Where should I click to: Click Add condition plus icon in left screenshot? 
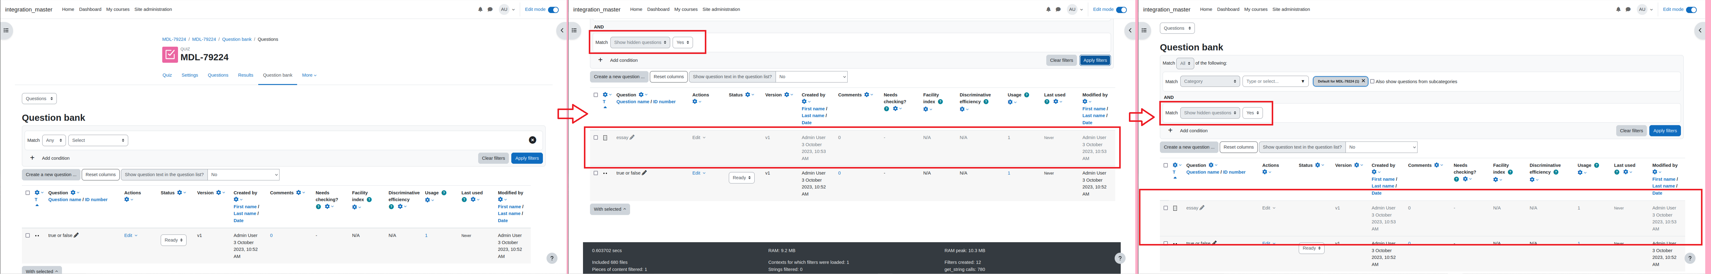tap(33, 158)
